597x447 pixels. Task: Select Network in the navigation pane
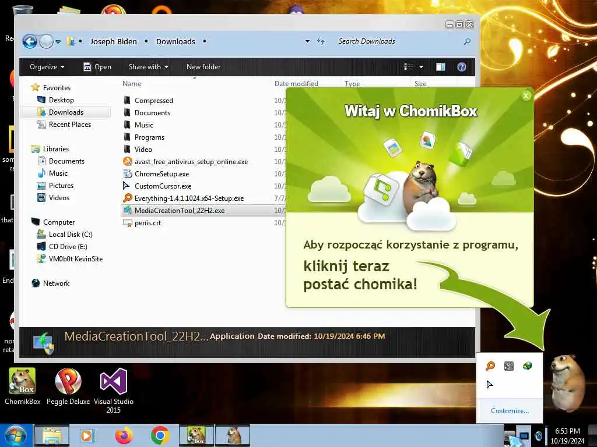point(51,283)
